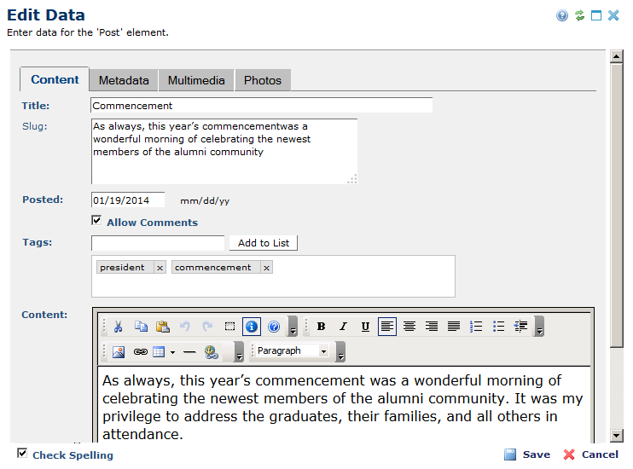Center align text
Viewport: 633px width, 469px height.
click(409, 327)
